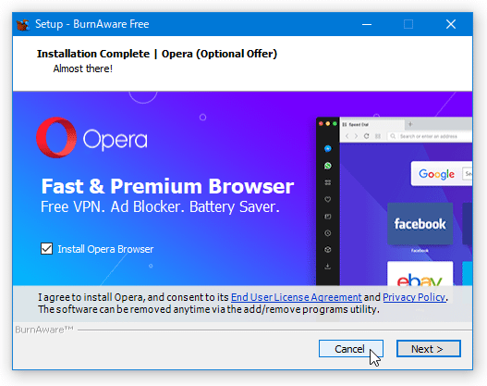Screen dimensions: 487x386
Task: Click the red Opera logo icon
Action: point(56,137)
